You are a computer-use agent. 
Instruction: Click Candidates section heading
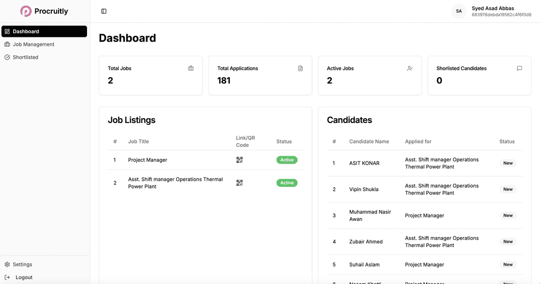point(349,120)
